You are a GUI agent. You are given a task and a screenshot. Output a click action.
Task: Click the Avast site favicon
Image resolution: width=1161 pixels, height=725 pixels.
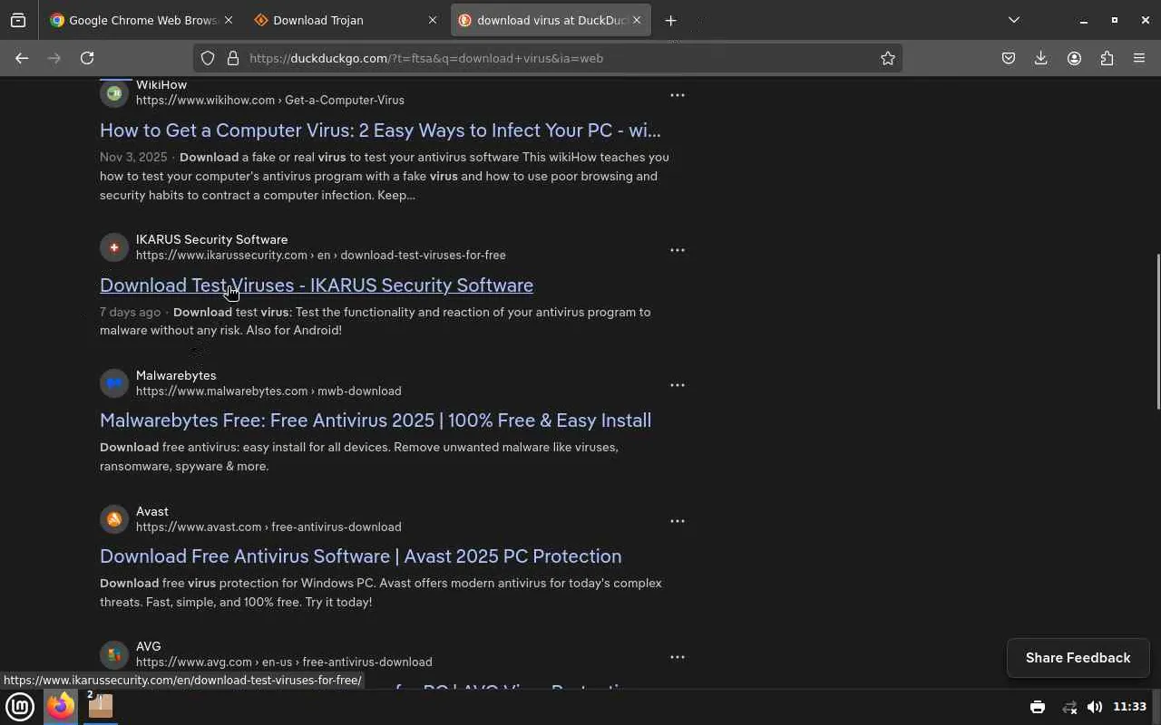[x=114, y=519]
